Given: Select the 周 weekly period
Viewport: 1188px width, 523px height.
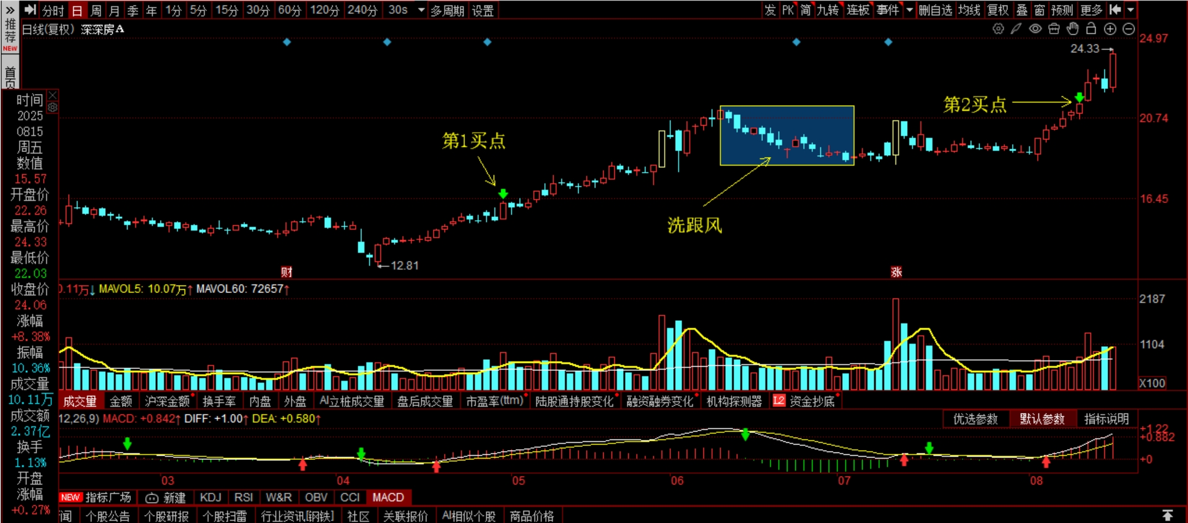Looking at the screenshot, I should point(96,10).
